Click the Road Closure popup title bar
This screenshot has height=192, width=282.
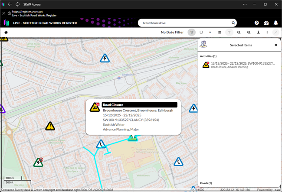(140, 105)
